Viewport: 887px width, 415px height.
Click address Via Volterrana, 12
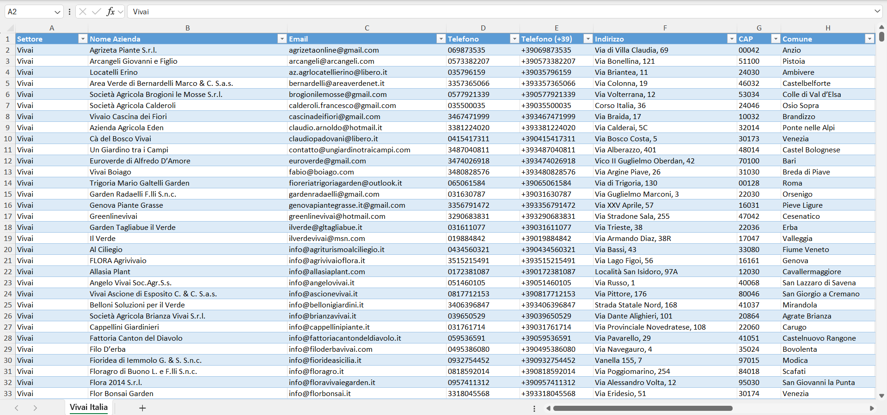coord(665,94)
